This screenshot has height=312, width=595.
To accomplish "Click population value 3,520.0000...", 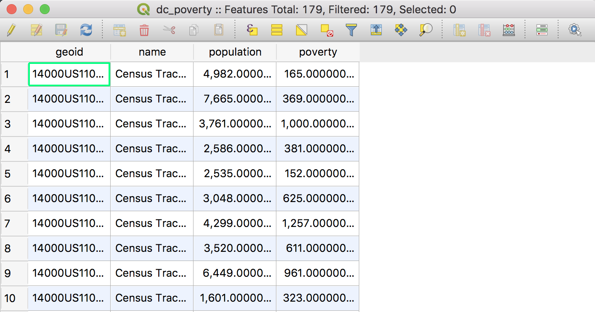I will [x=235, y=249].
